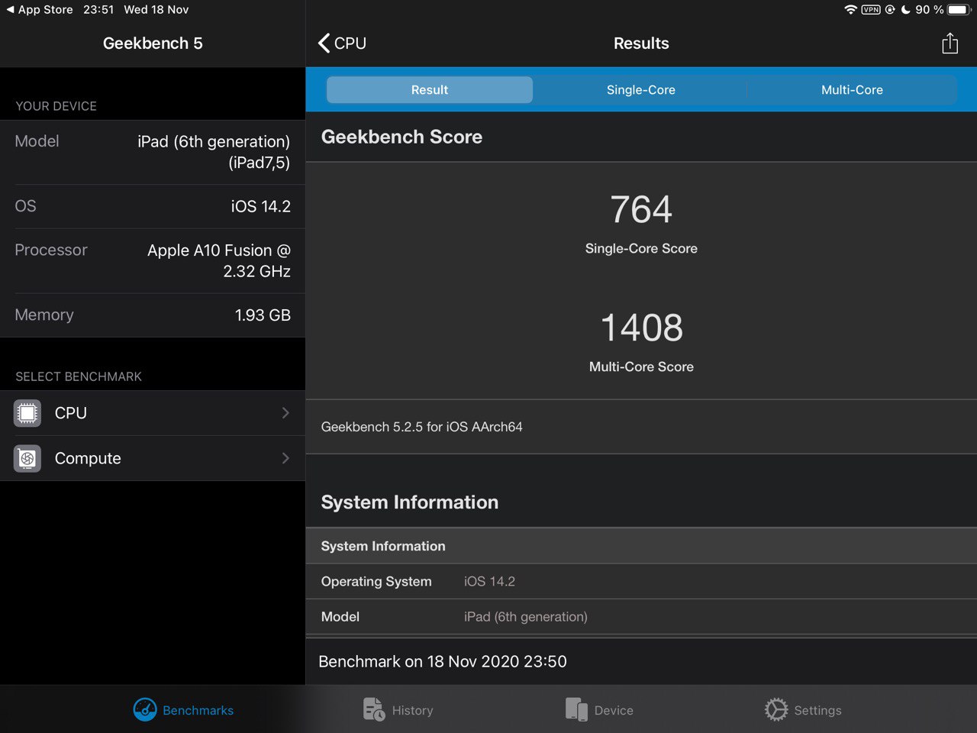Go back using the CPU chevron

342,44
